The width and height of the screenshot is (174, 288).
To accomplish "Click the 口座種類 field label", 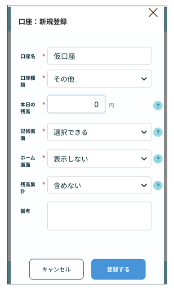I will tap(28, 82).
